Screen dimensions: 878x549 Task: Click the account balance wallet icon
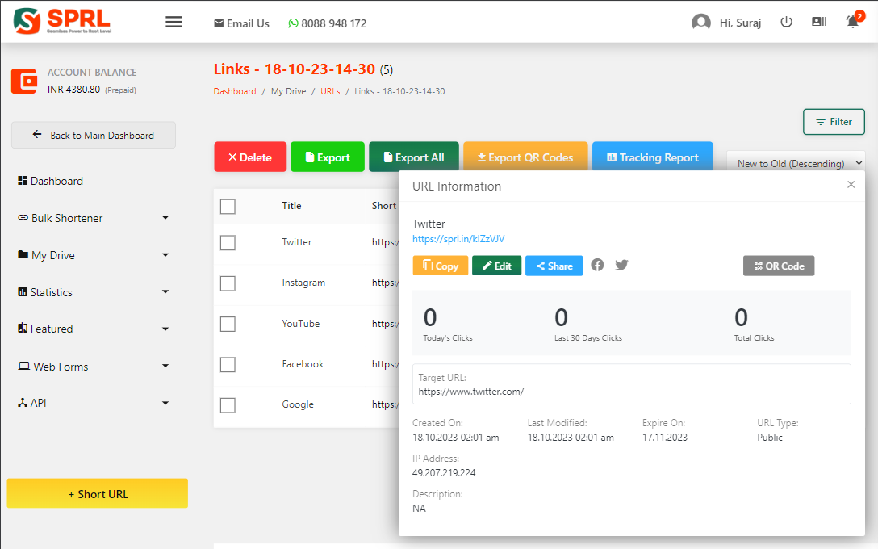[24, 82]
